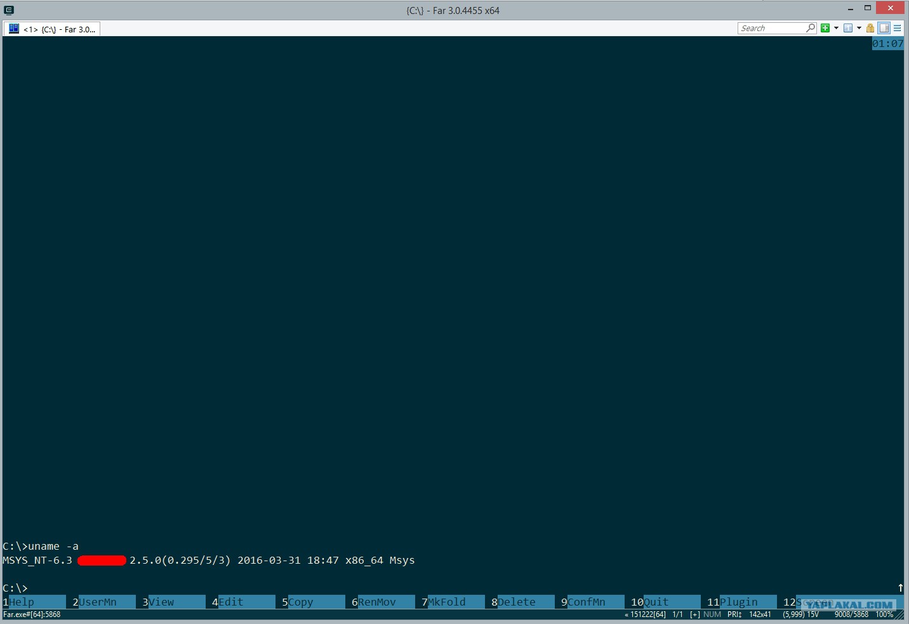Click the magnifier icon in Search box

811,28
